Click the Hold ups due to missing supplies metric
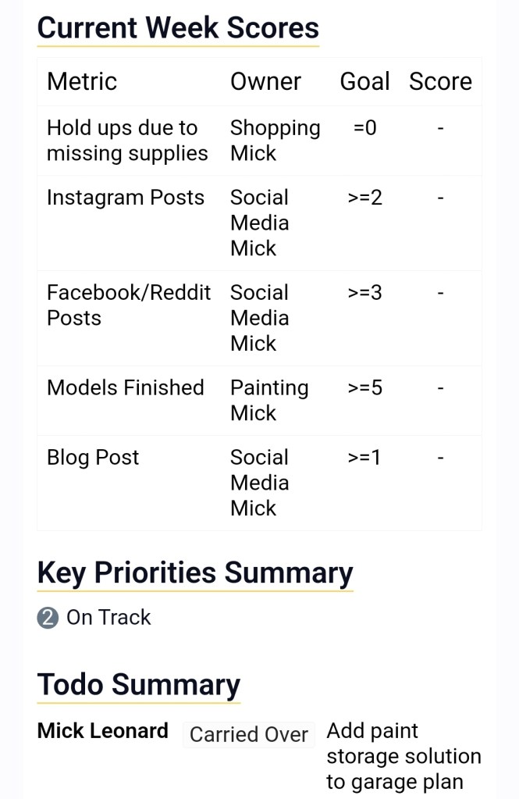 [x=127, y=141]
